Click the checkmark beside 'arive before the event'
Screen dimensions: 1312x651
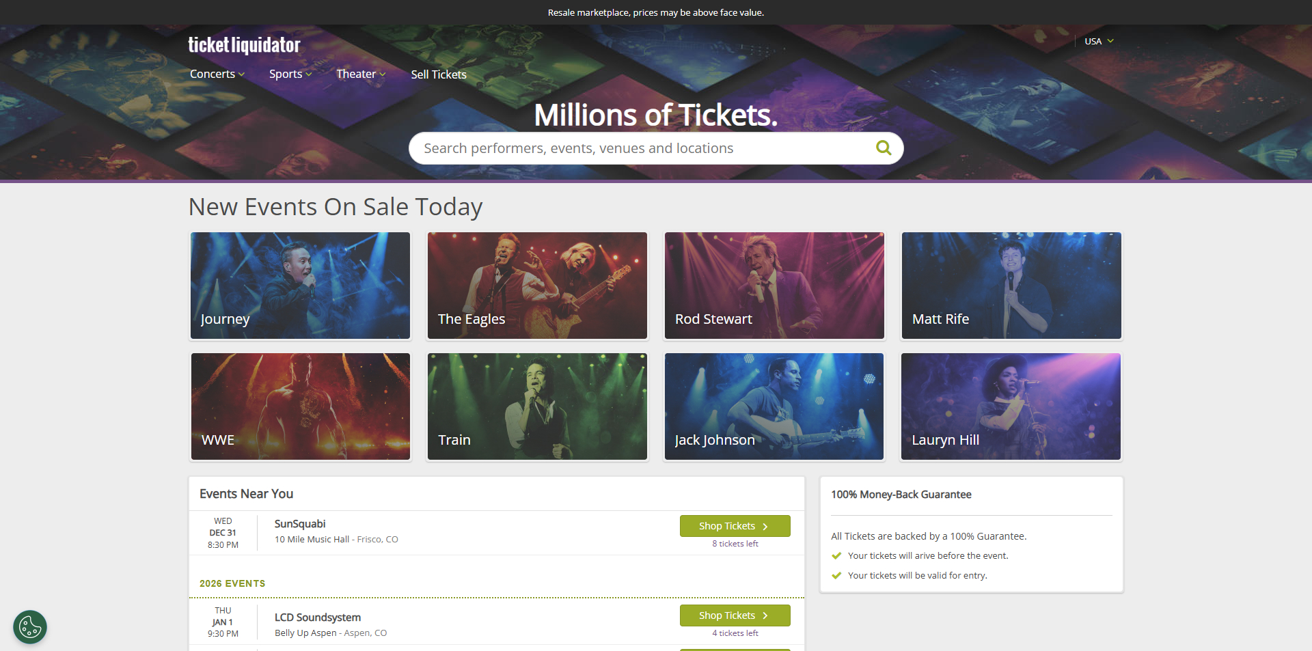pos(836,555)
